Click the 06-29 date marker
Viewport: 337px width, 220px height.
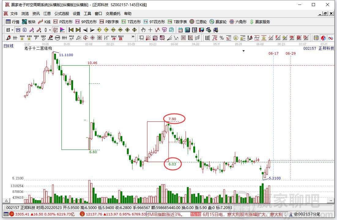(291, 53)
